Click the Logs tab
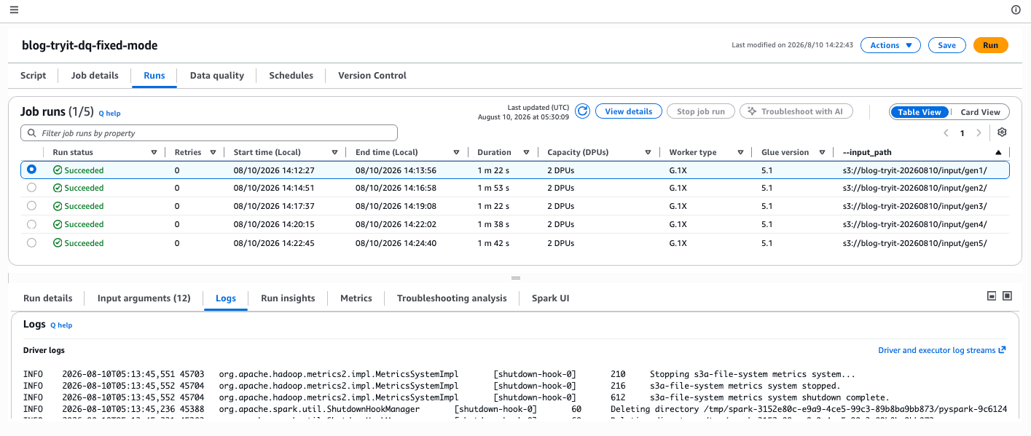 click(x=226, y=298)
